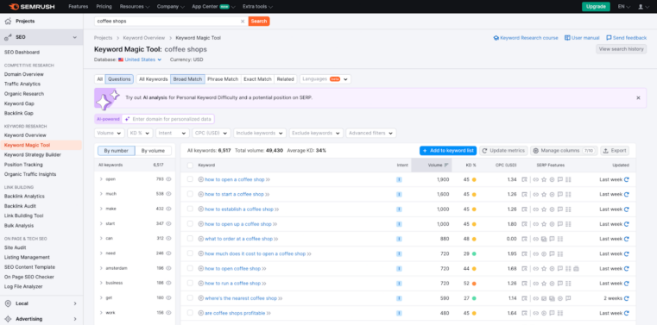Check the 'how to open a coffee shop' row
657x325 pixels.
190,179
